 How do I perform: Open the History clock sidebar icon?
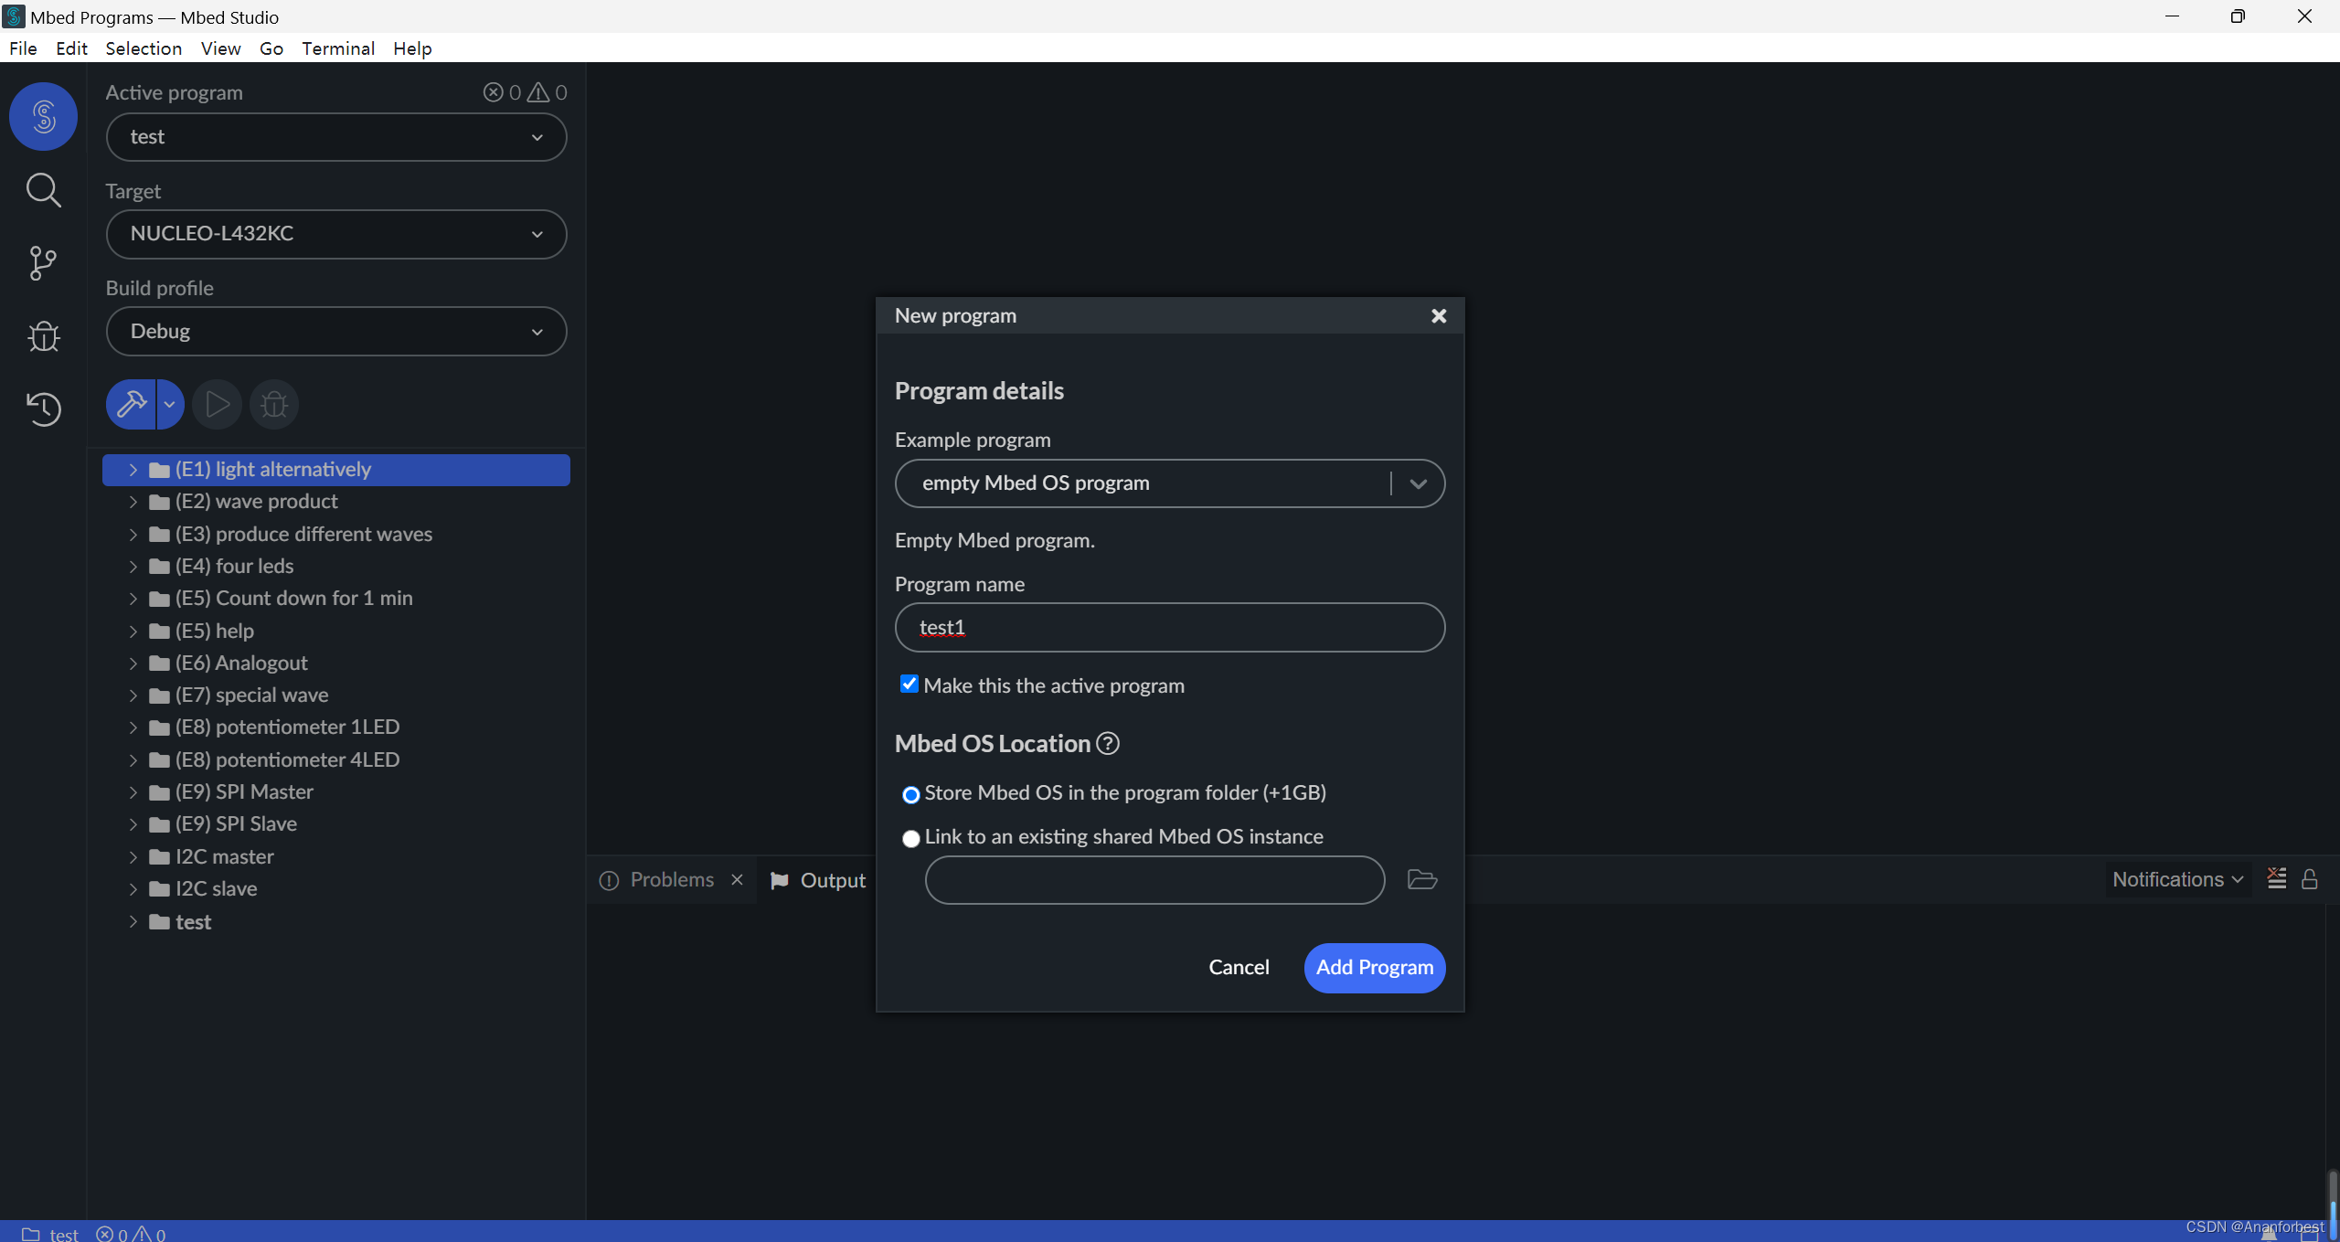[x=43, y=409]
